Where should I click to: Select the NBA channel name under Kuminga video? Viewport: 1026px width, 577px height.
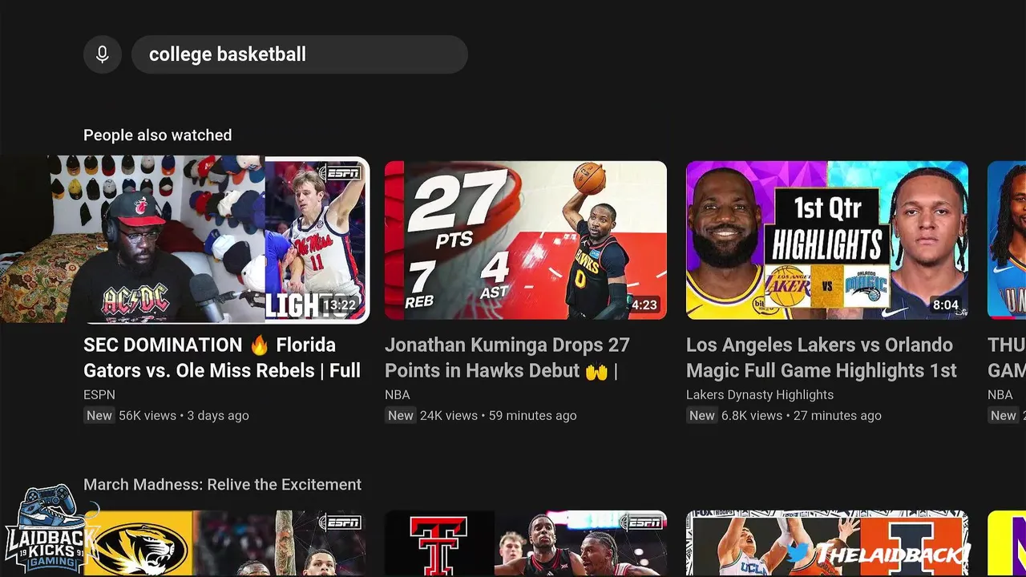coord(398,394)
